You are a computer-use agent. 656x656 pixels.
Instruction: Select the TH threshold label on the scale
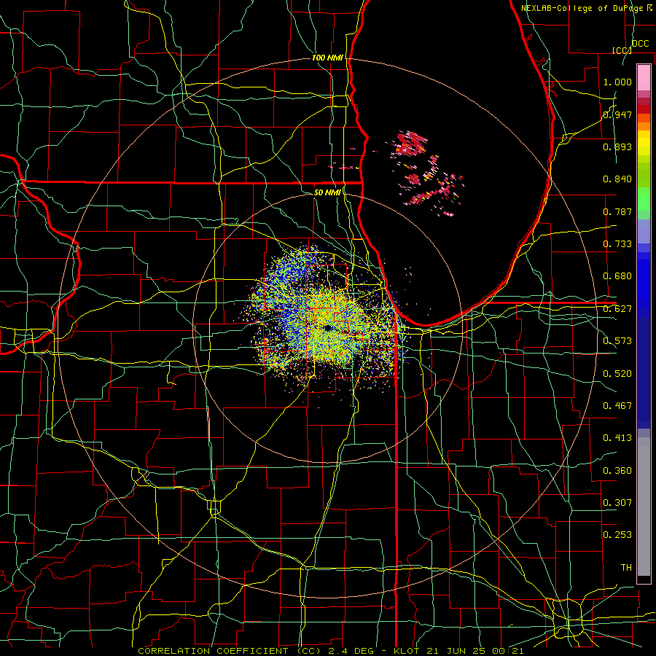coord(626,568)
